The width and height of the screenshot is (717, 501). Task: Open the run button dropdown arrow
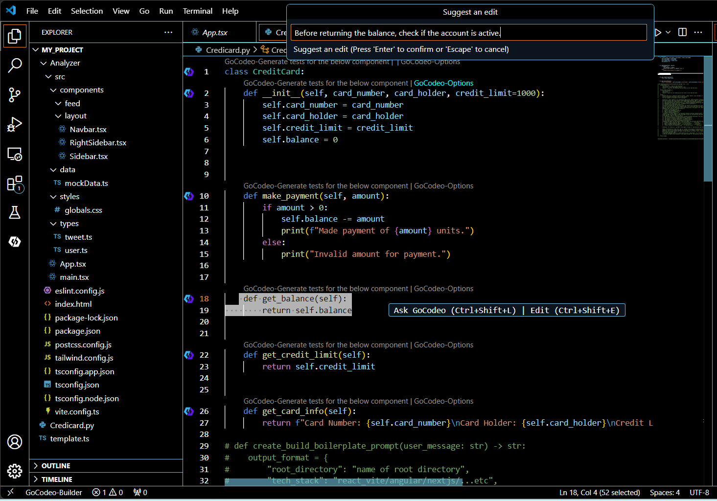(x=668, y=32)
